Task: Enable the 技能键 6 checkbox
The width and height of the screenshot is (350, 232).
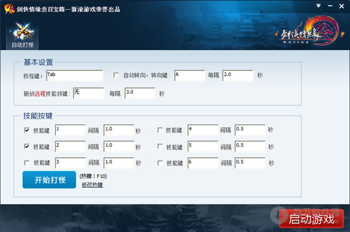Action: click(x=160, y=163)
